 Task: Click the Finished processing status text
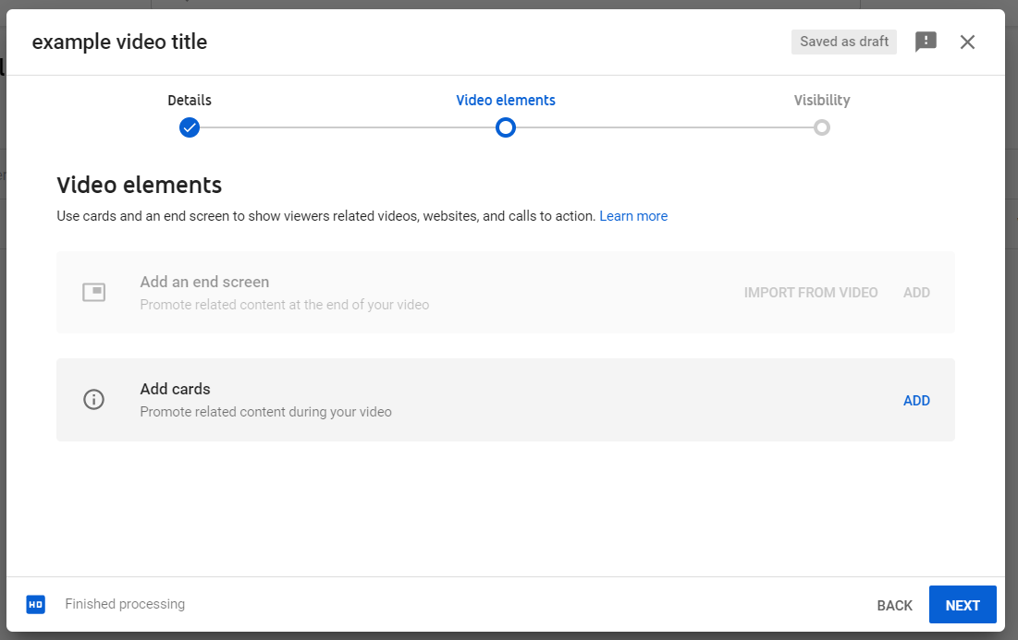[125, 604]
